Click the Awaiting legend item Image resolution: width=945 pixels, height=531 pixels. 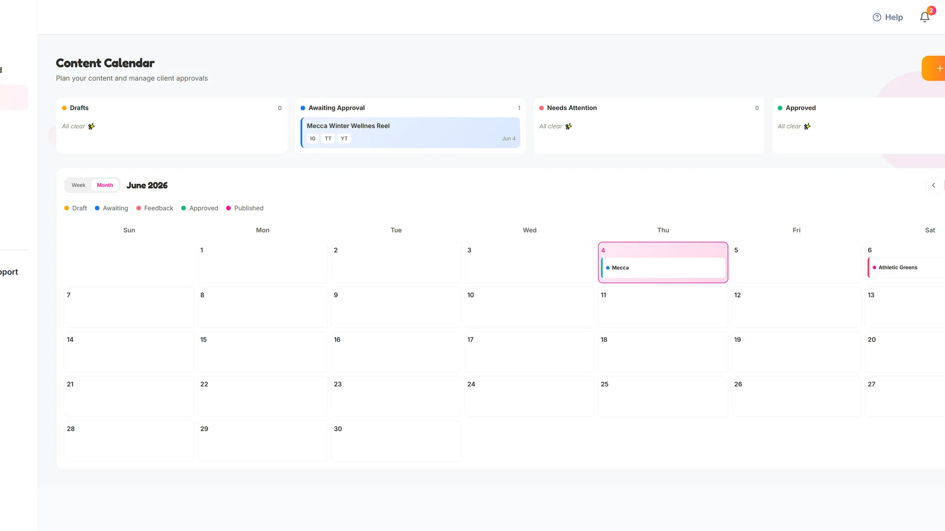pyautogui.click(x=111, y=208)
